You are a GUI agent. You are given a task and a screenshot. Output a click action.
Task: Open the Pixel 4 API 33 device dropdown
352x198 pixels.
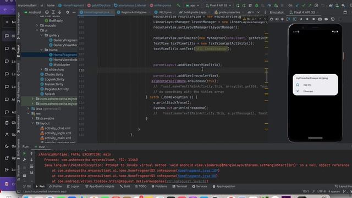(x=218, y=5)
